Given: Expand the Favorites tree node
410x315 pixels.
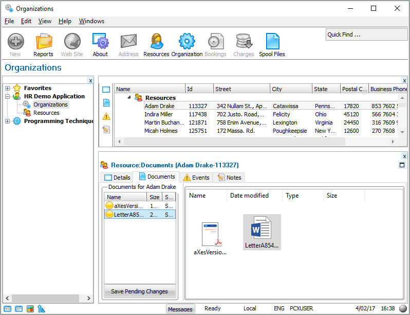Looking at the screenshot, I should 8,88.
